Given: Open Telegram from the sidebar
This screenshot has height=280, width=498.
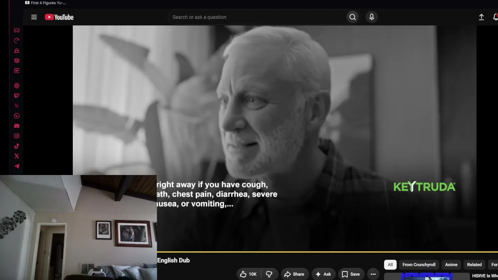Looking at the screenshot, I should click(17, 166).
